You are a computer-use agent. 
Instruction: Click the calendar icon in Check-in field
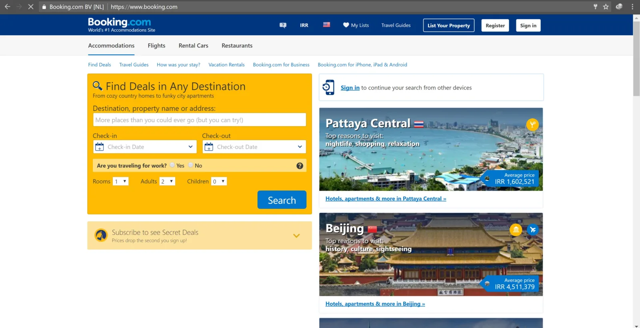[100, 147]
